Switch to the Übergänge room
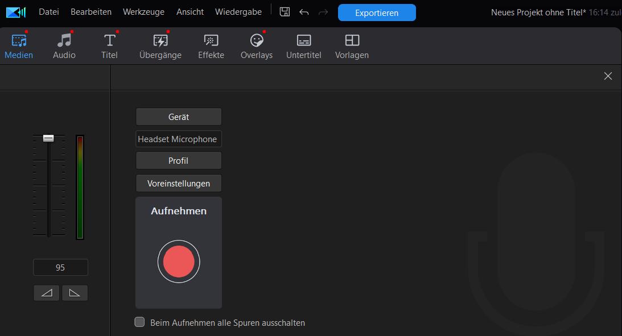The width and height of the screenshot is (622, 336). (160, 47)
